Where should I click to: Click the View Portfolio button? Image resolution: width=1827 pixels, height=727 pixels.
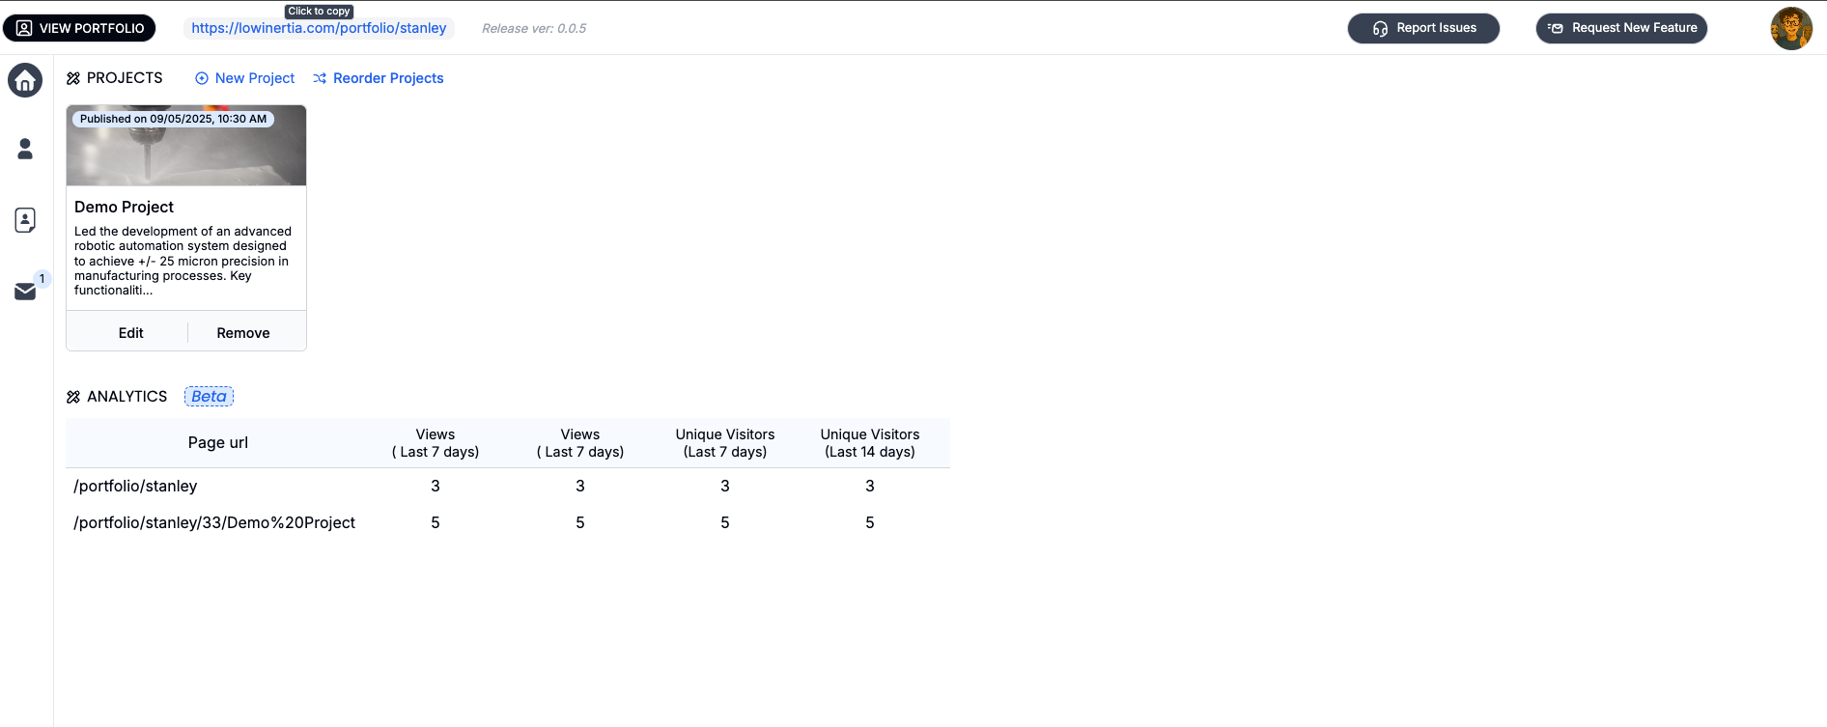pos(79,28)
